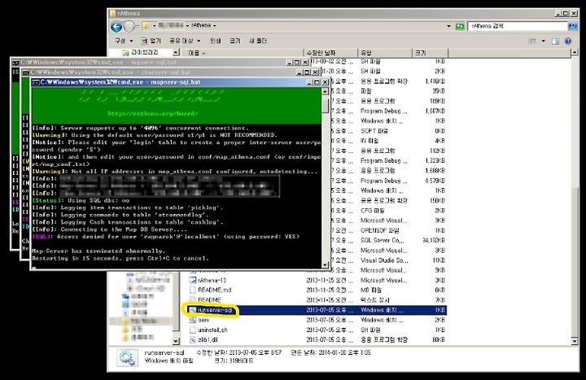
Task: Open the 공유 대상 dropdown
Action: coord(185,41)
